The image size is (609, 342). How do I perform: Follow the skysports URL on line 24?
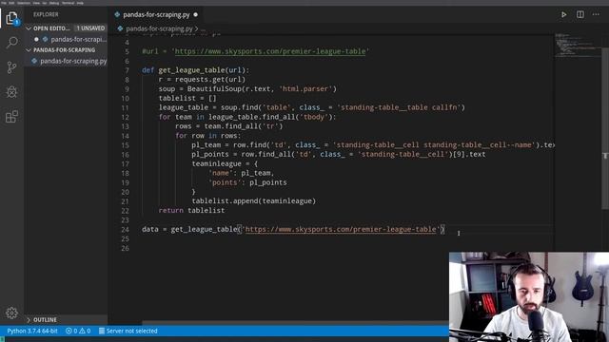point(341,229)
